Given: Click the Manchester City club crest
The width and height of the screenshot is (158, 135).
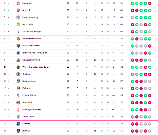Looking at the screenshot, I should coord(18,17).
